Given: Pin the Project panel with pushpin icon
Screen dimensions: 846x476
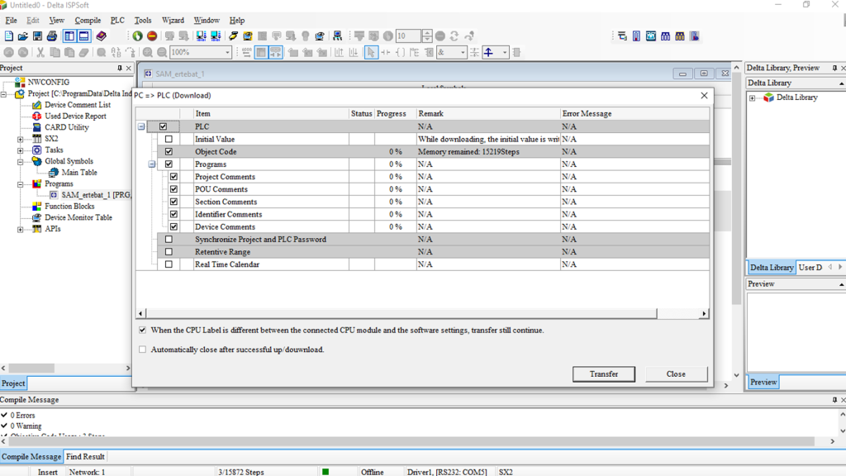Looking at the screenshot, I should pos(120,68).
